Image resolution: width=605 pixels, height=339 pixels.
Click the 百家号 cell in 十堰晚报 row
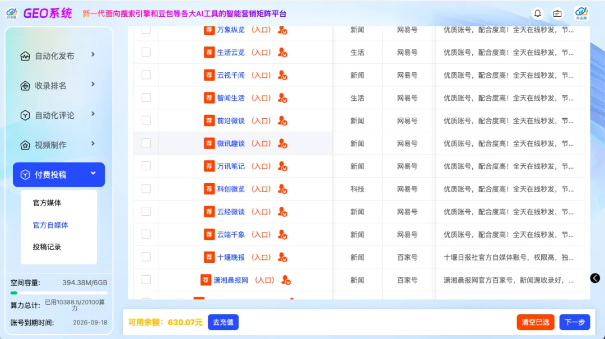(407, 258)
